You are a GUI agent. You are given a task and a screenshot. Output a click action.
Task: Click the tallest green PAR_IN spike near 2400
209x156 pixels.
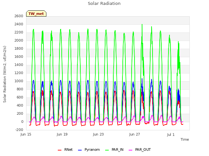click(142, 25)
